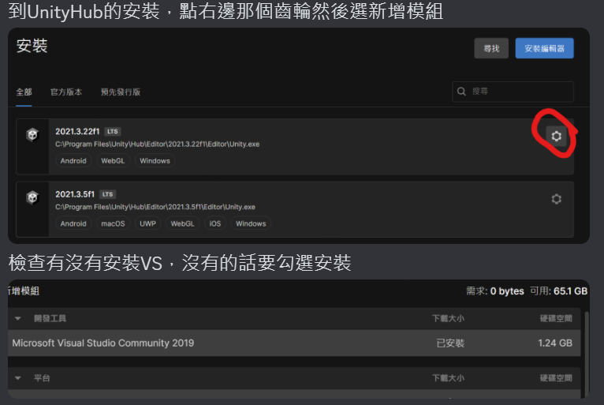Click 1.24 GB disk size value
604x405 pixels.
[555, 343]
